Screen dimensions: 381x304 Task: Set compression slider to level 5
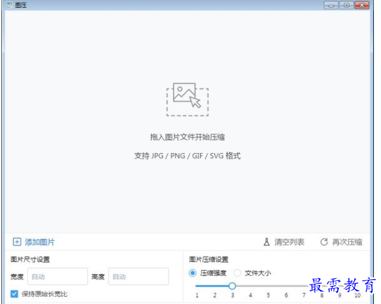tap(268, 286)
